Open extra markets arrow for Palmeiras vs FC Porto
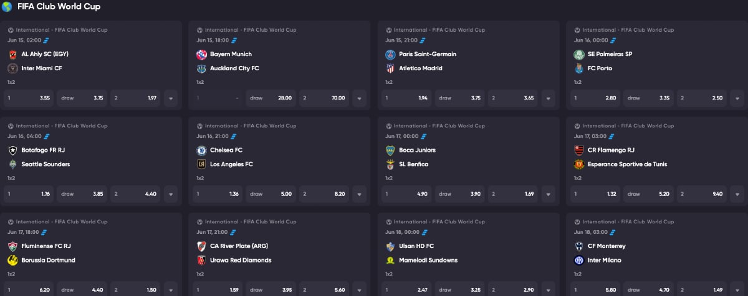Image resolution: width=748 pixels, height=296 pixels. (x=737, y=98)
